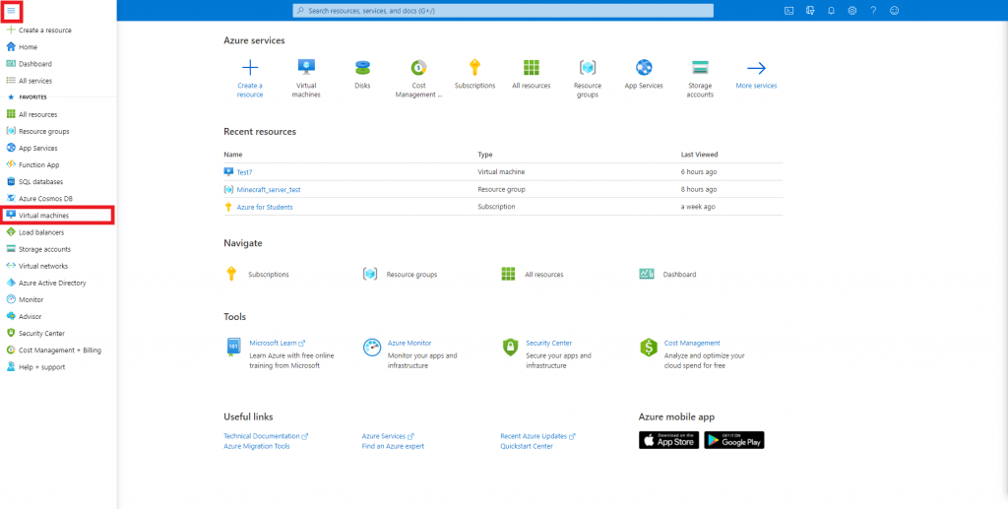Open Cost Management service icon
Screen dimensions: 1008x509
pyautogui.click(x=418, y=68)
